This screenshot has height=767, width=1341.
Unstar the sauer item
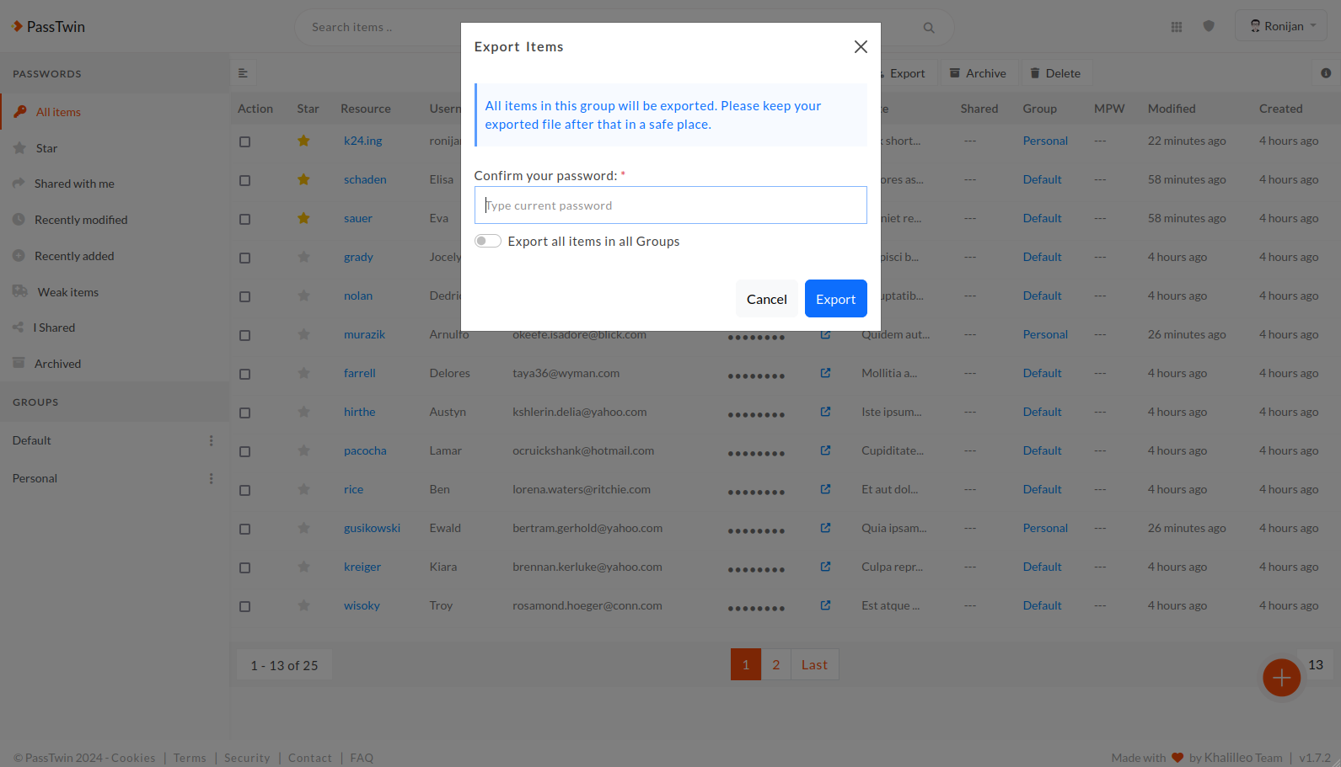pos(303,218)
